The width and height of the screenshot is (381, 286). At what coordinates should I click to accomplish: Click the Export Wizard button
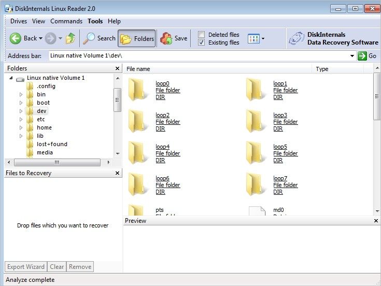[x=26, y=267]
